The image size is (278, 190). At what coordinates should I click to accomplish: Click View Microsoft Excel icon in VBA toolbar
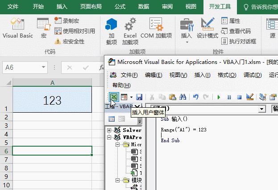pyautogui.click(x=114, y=97)
